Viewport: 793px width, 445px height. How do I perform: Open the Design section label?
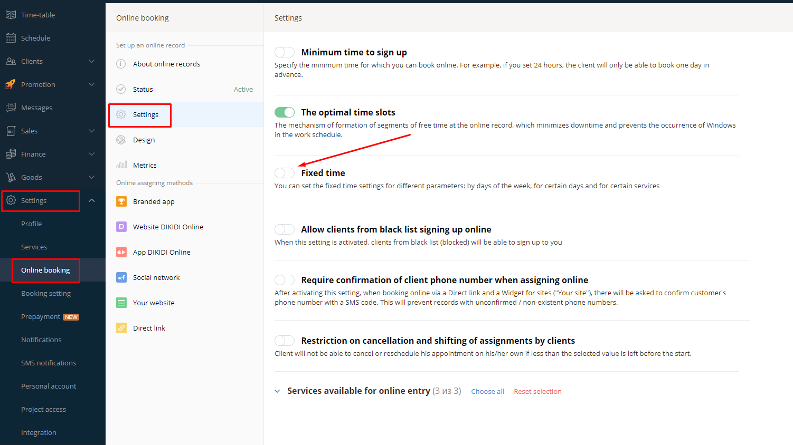(x=144, y=140)
